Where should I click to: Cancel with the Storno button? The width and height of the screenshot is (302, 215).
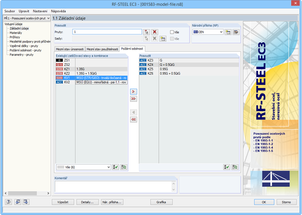pyautogui.click(x=287, y=202)
